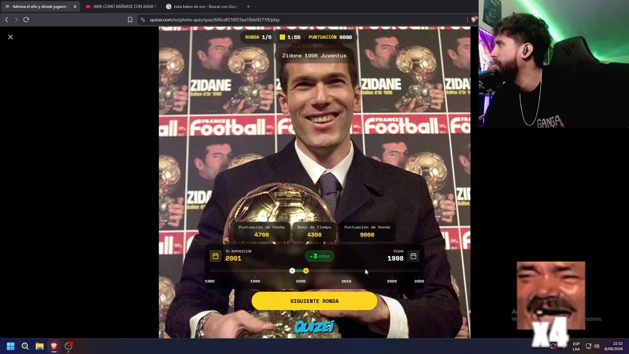Screen dimensions: 629x354
Task: Click the laughing meme overlay image
Action: [551, 295]
